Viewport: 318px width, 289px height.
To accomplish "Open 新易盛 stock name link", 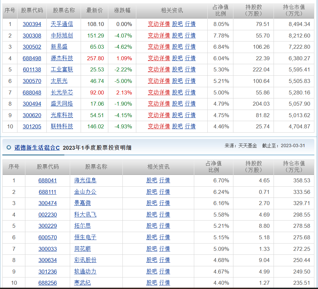I will 59,47.
